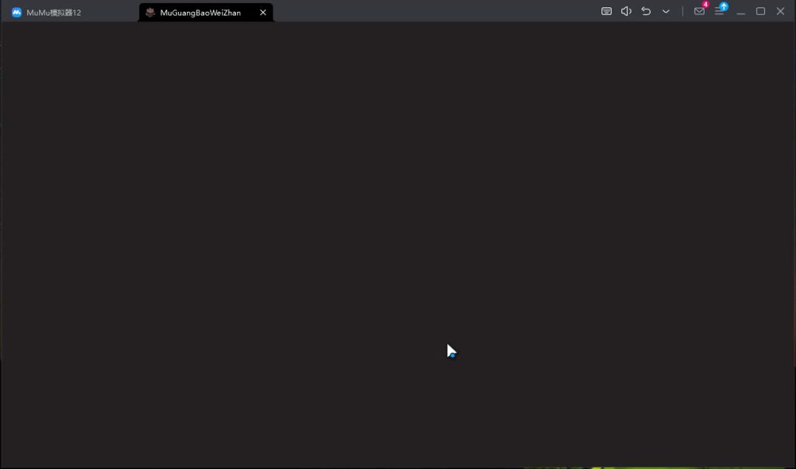The width and height of the screenshot is (796, 469).
Task: Click the red notification badge showing 4
Action: coord(705,4)
